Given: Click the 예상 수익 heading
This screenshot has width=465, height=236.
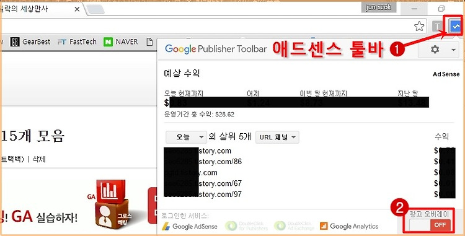Looking at the screenshot, I should (182, 73).
